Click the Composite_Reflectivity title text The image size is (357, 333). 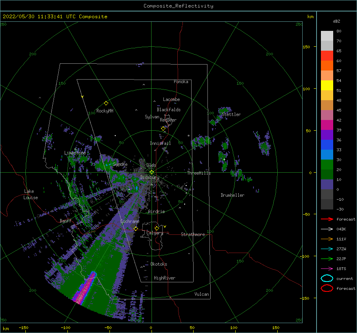click(x=178, y=6)
